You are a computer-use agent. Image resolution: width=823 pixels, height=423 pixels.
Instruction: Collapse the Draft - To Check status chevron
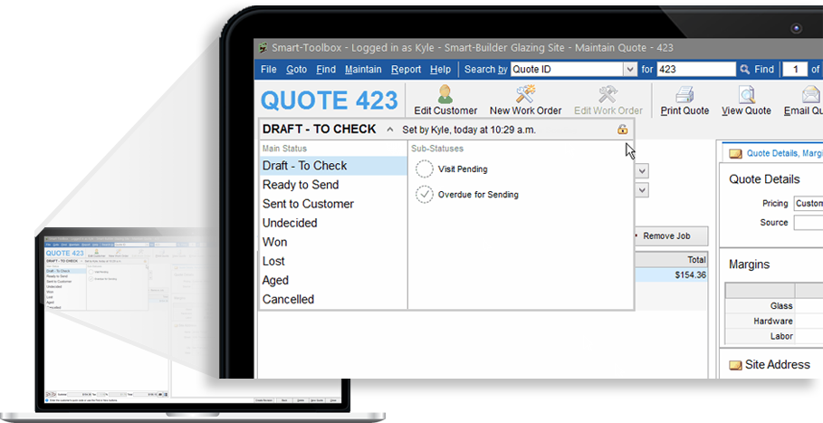point(390,130)
